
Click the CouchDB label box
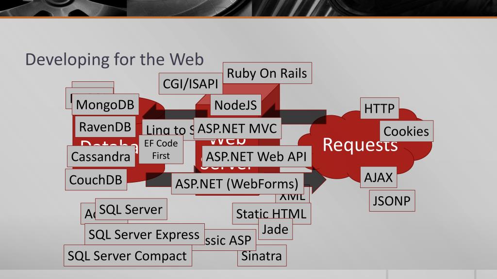point(96,180)
